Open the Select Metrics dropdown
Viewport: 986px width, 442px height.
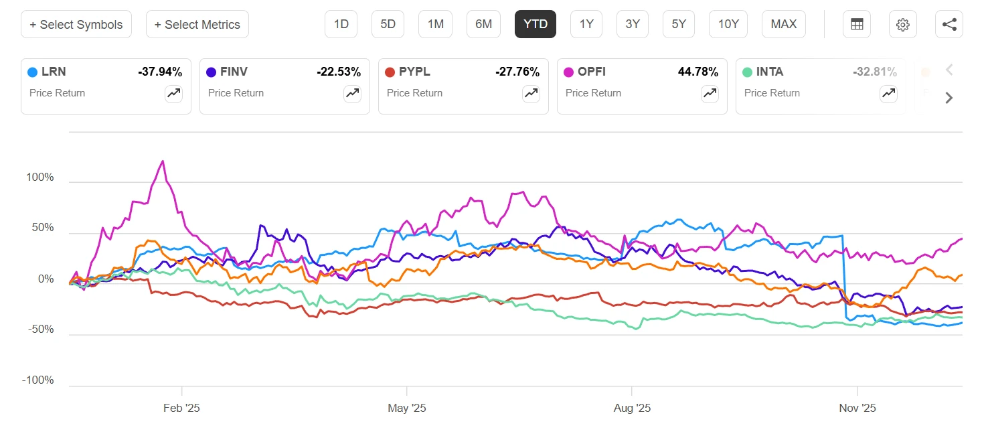pyautogui.click(x=197, y=25)
